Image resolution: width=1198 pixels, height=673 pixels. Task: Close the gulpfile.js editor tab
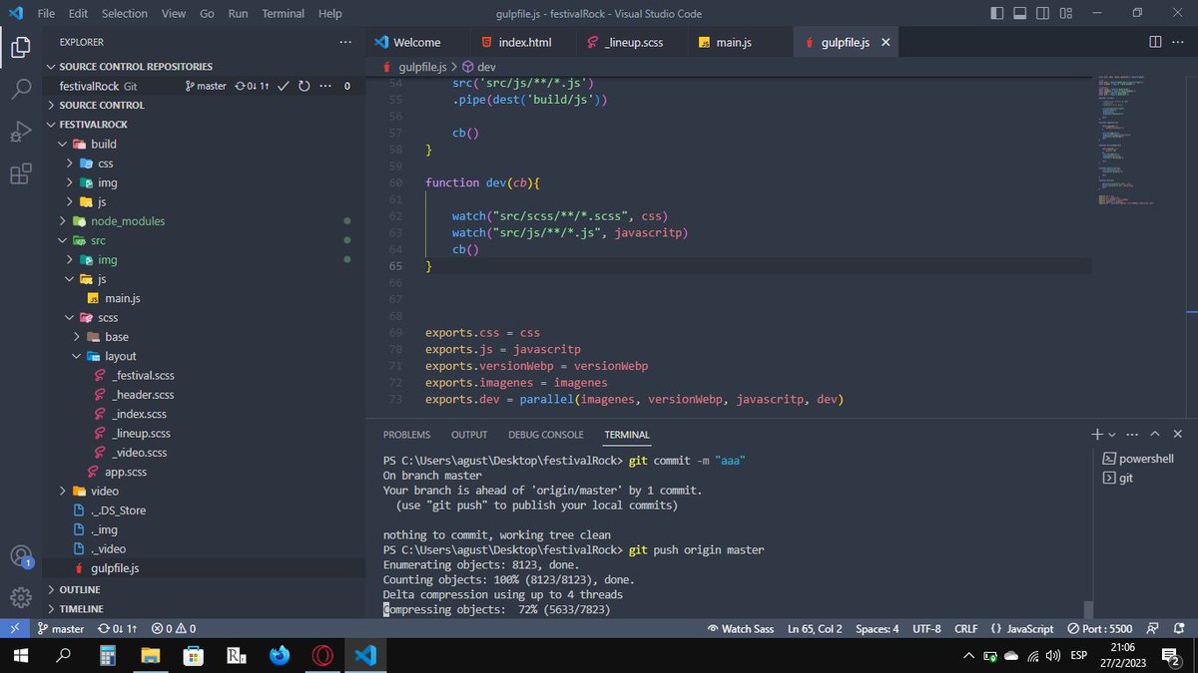click(886, 43)
